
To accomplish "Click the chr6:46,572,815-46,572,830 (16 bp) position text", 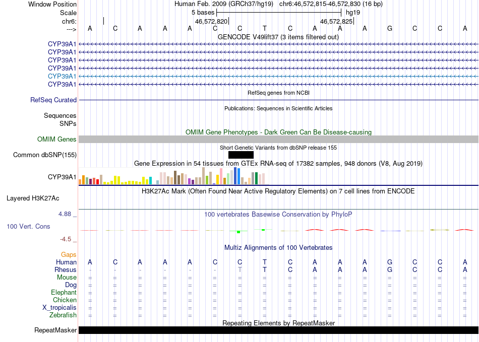I will coord(331,4).
